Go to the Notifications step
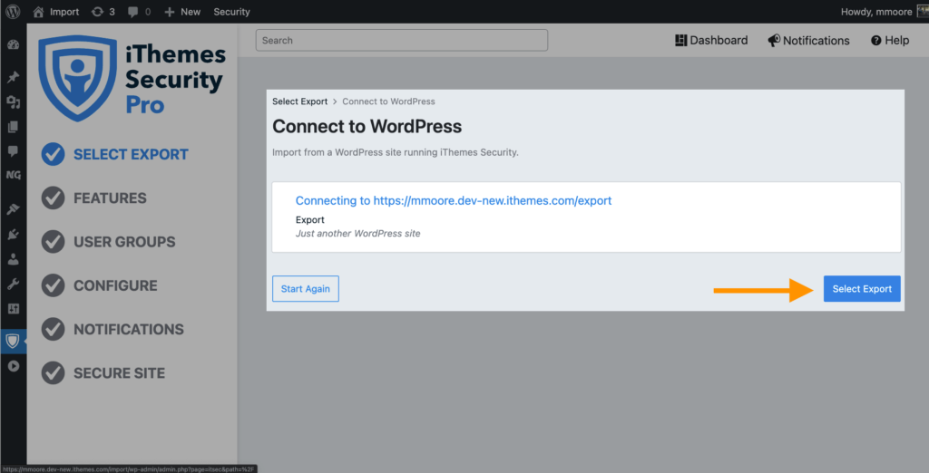 (x=112, y=329)
